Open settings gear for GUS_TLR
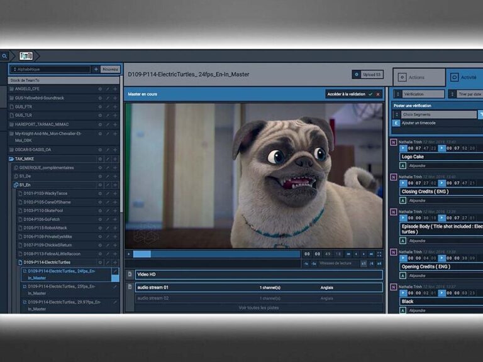Image resolution: width=483 pixels, height=362 pixels. click(x=100, y=116)
